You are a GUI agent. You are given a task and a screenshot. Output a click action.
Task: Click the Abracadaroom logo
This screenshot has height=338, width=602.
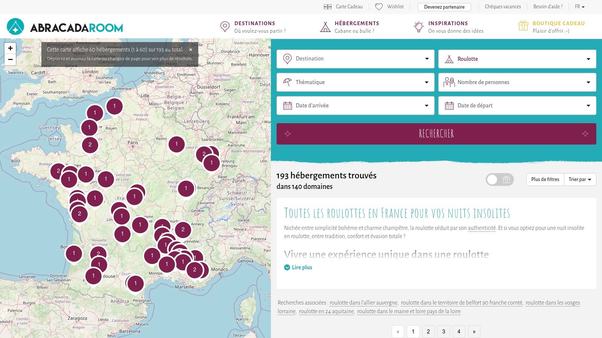65,27
